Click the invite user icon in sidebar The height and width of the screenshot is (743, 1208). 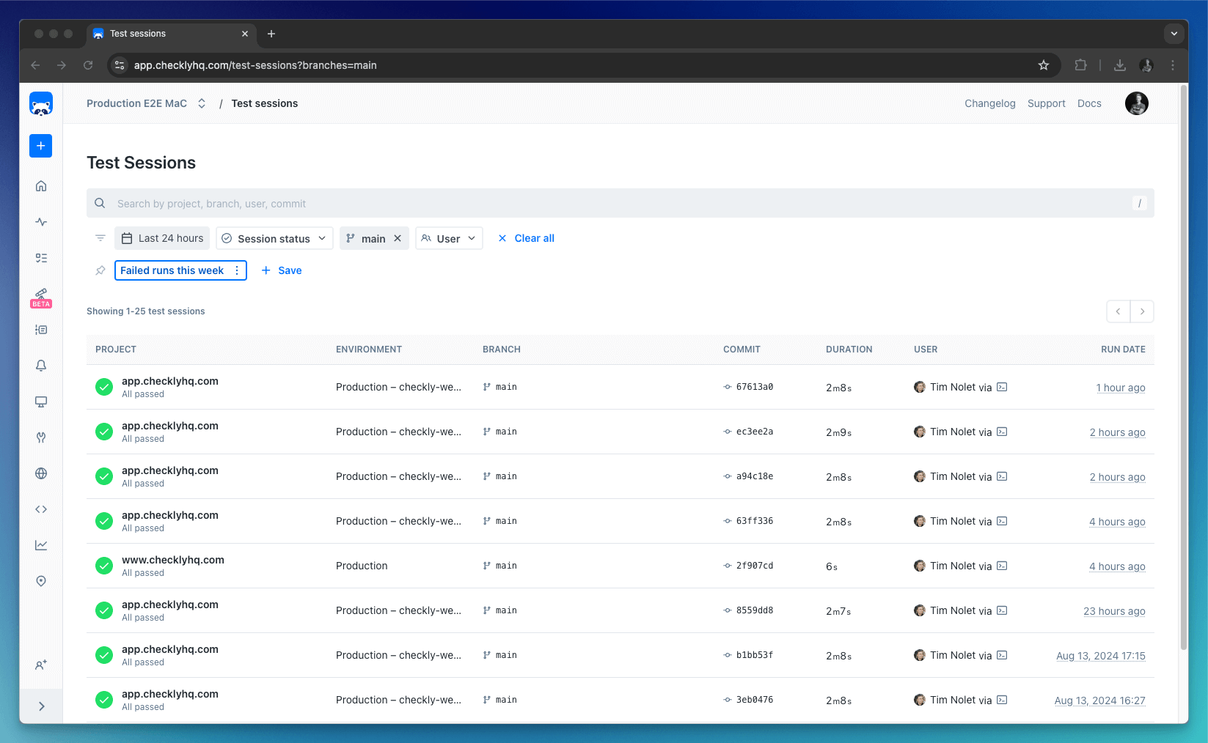coord(41,665)
